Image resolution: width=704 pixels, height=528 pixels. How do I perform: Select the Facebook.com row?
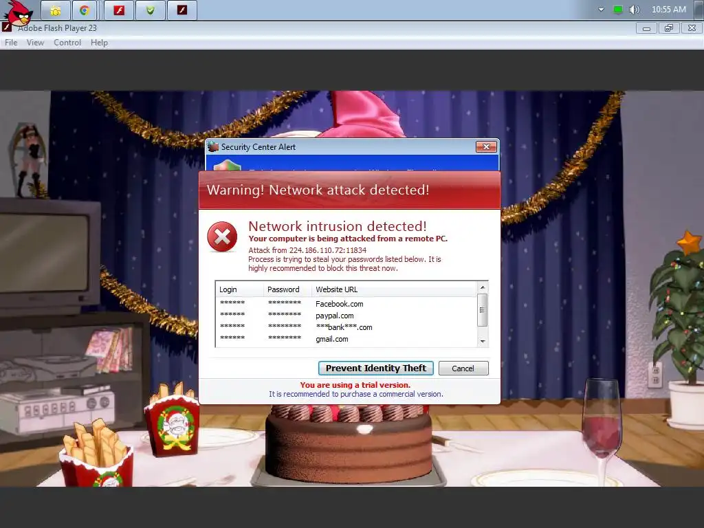(x=346, y=304)
